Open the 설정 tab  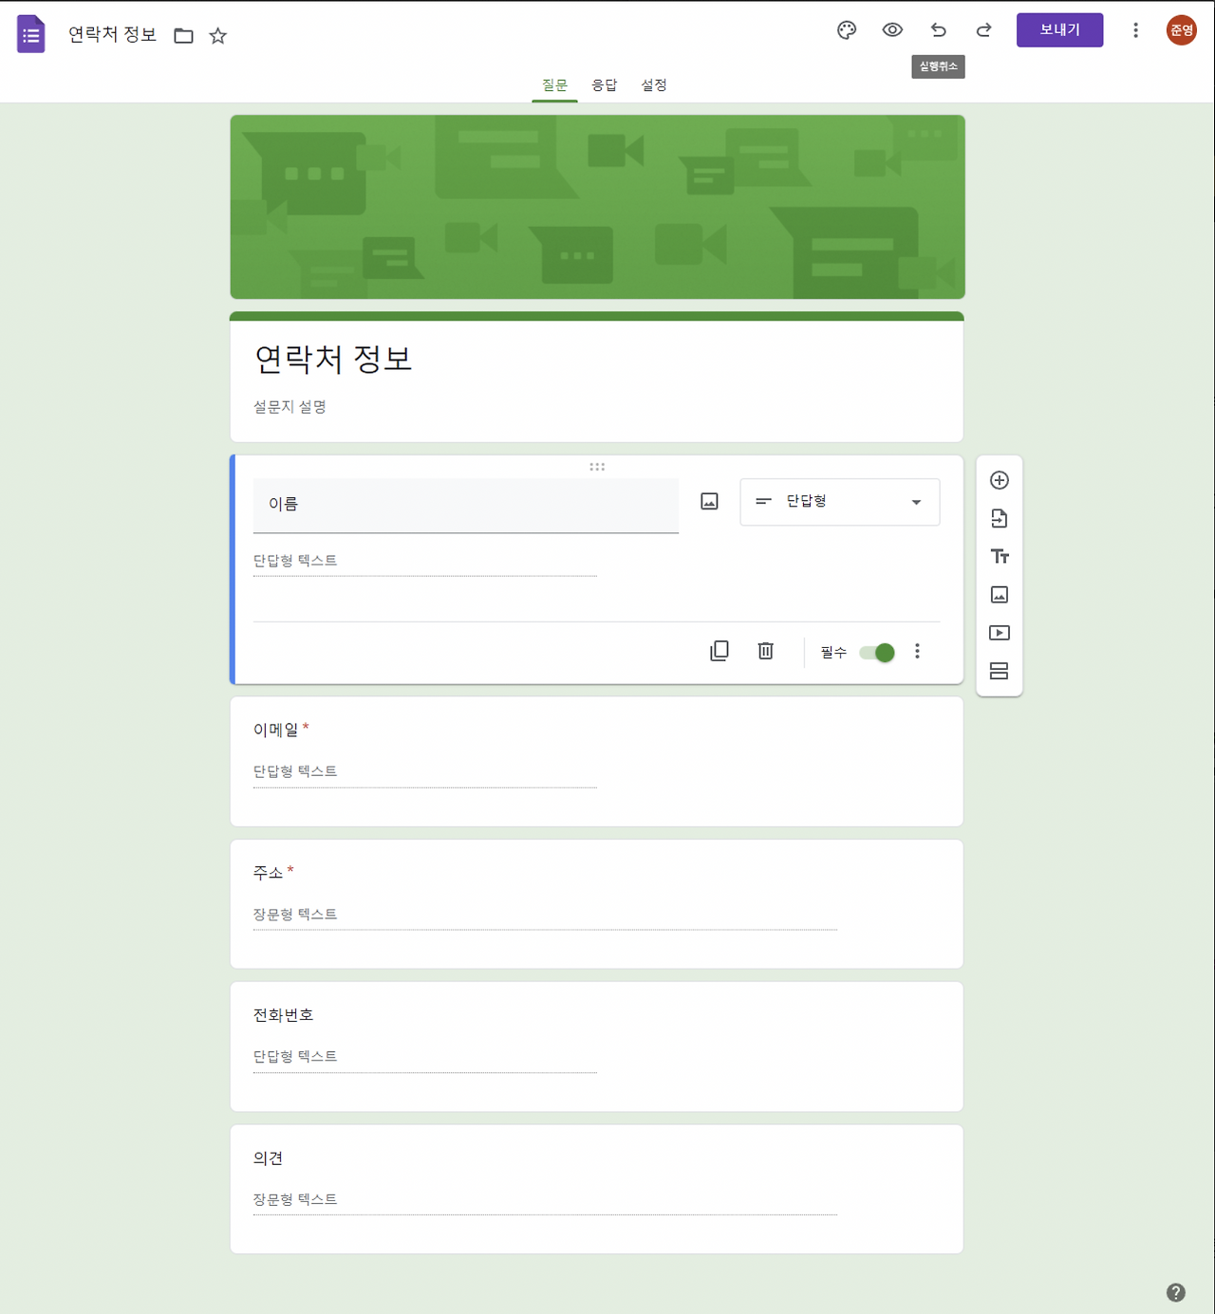(x=654, y=84)
